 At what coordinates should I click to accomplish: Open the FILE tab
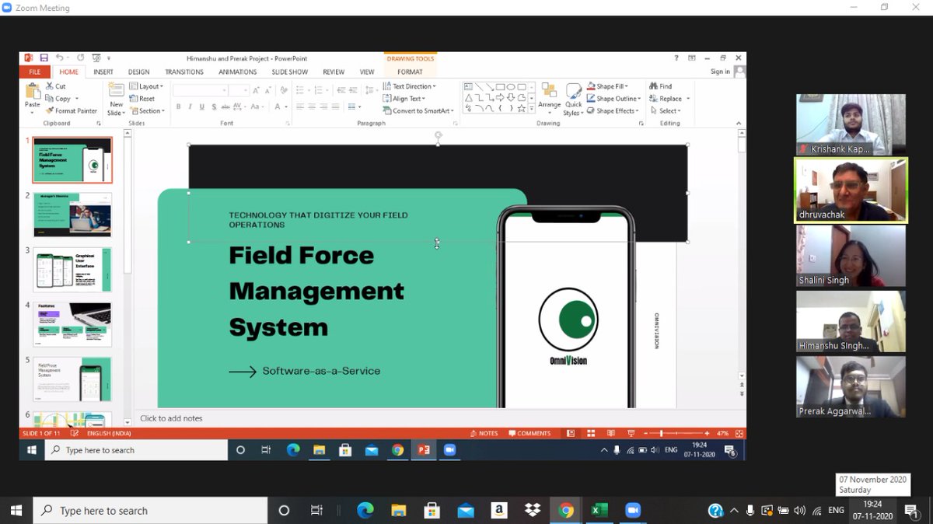[35, 72]
